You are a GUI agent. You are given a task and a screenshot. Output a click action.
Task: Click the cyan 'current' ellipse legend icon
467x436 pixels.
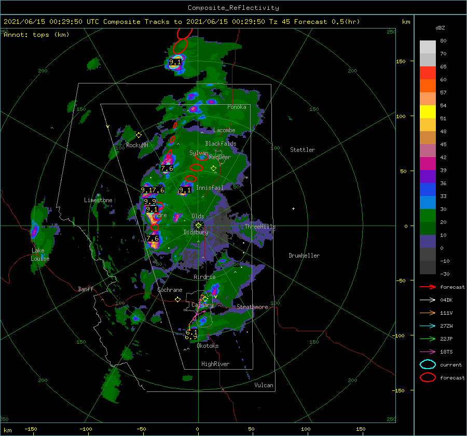click(428, 364)
